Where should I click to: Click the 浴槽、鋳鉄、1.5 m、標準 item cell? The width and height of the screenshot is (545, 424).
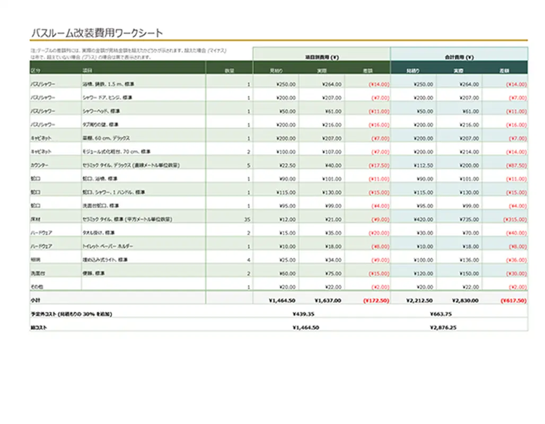[x=114, y=84]
